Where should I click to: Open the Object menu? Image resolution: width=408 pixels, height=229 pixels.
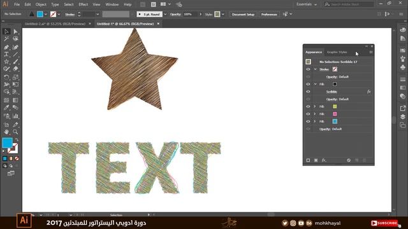click(41, 4)
